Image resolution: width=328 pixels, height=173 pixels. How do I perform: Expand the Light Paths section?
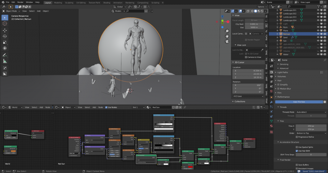click(x=283, y=72)
